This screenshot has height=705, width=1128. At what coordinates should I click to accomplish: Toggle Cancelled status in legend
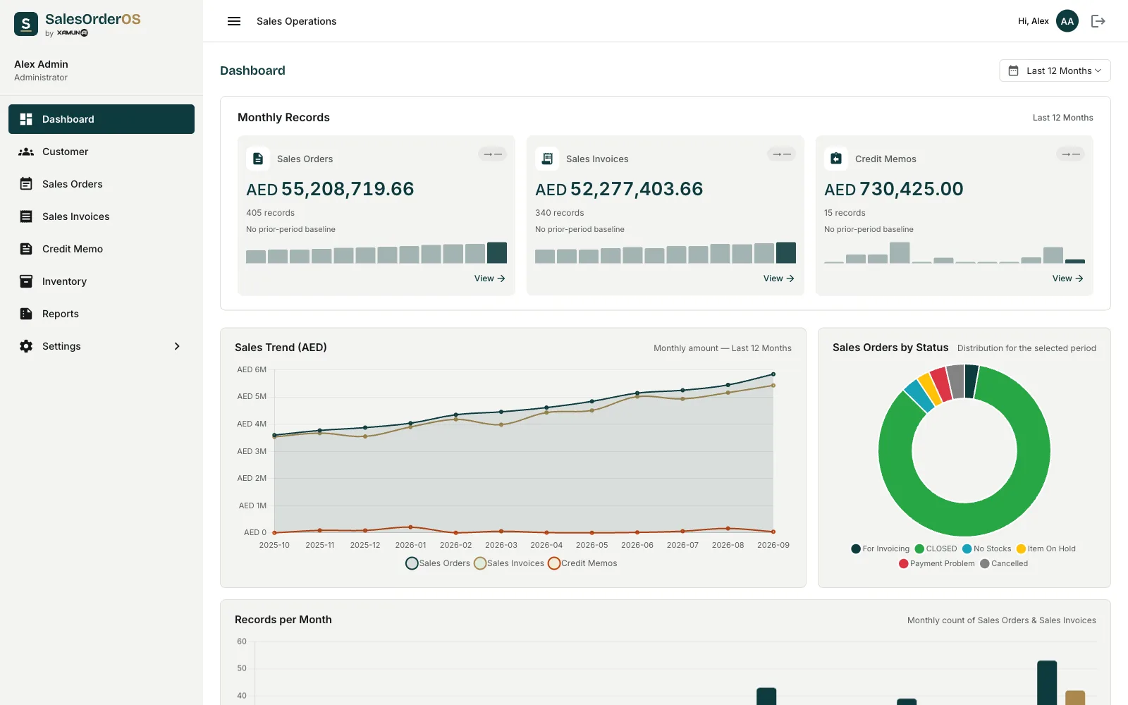1004,563
